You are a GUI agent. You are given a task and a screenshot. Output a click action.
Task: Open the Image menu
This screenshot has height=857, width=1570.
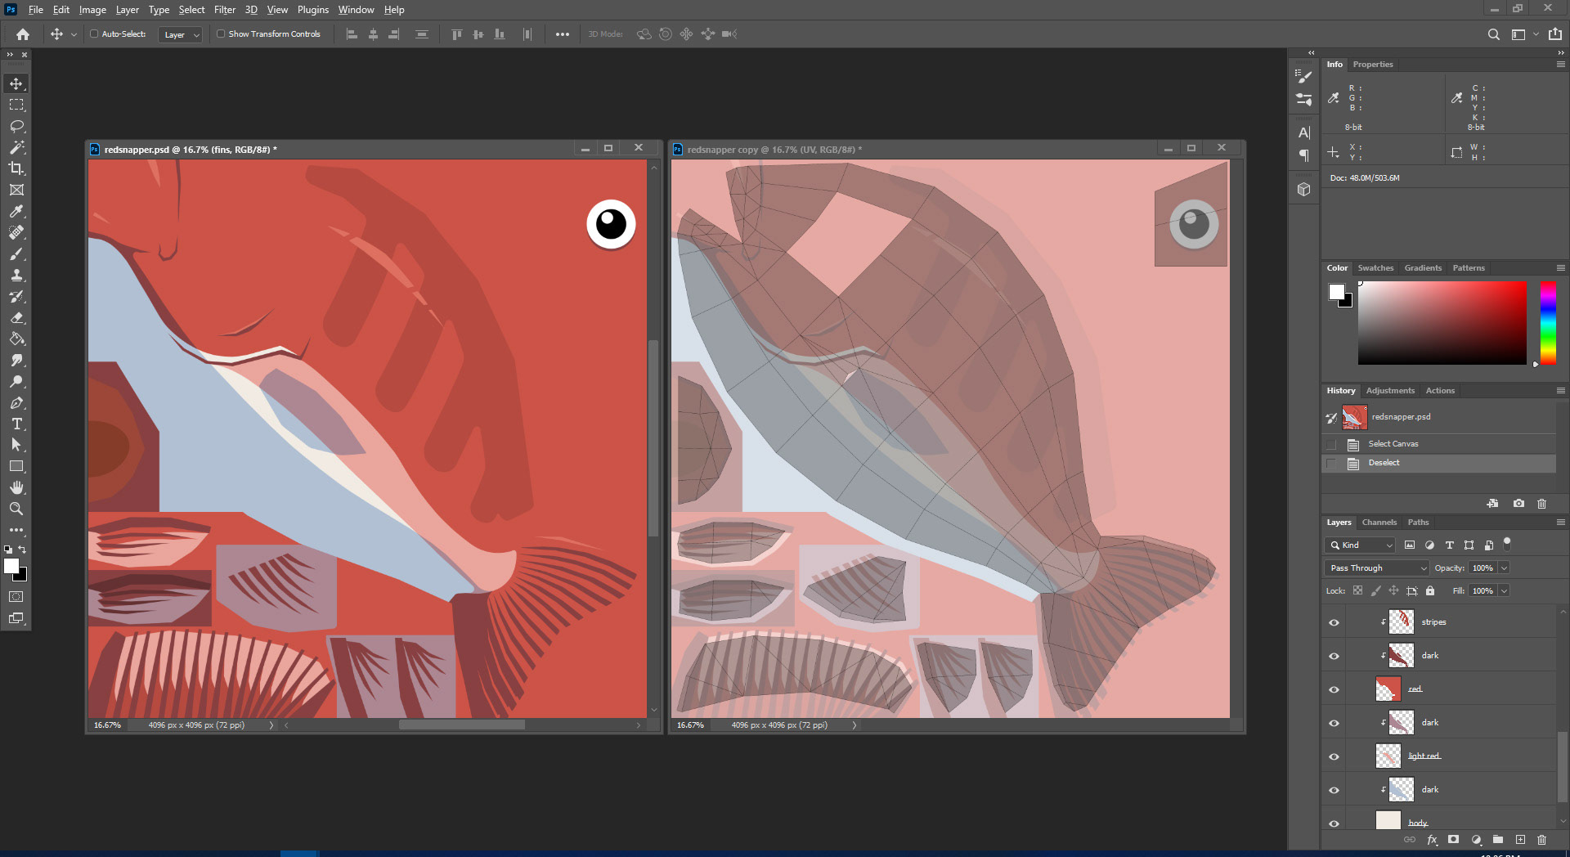pos(92,10)
